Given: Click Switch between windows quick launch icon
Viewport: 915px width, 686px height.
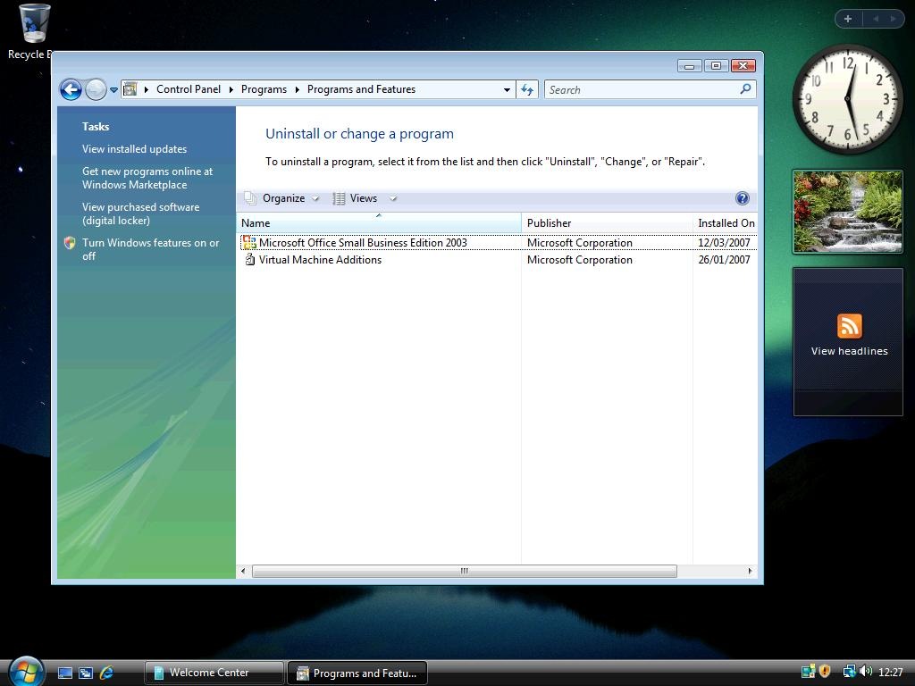Looking at the screenshot, I should (86, 673).
